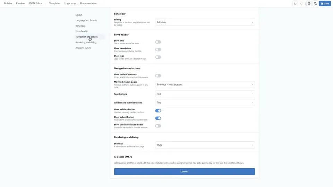
Task: Enable the Show title toggle
Action: [x=158, y=42]
